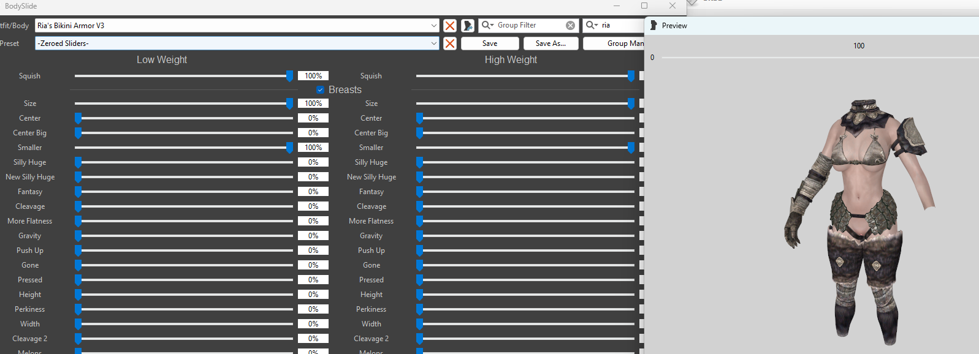Open the Group Filter search options magnifier
Image resolution: width=979 pixels, height=354 pixels.
[487, 25]
